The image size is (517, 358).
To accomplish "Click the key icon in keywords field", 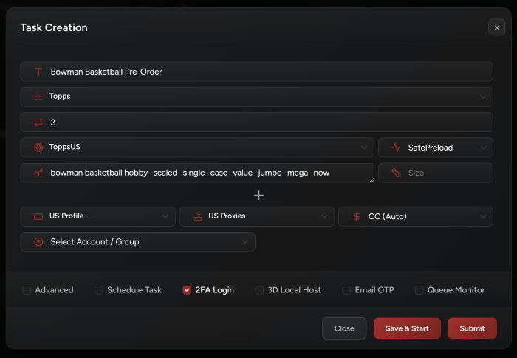I will point(38,173).
